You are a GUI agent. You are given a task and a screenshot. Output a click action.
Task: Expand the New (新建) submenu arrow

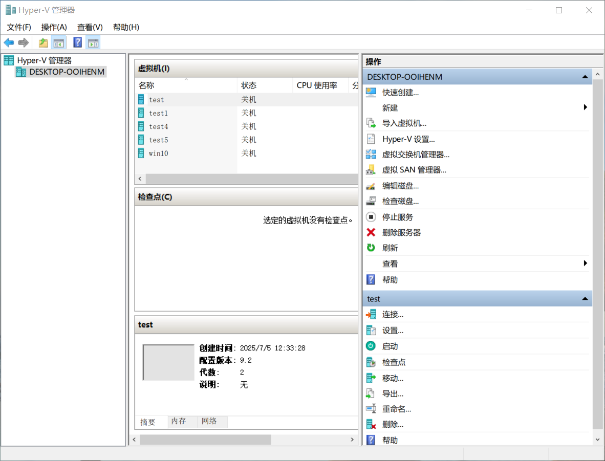point(585,107)
